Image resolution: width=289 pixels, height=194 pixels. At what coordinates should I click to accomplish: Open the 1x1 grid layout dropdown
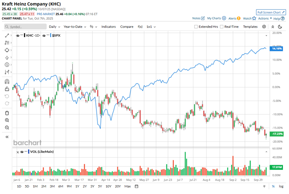pos(151,27)
